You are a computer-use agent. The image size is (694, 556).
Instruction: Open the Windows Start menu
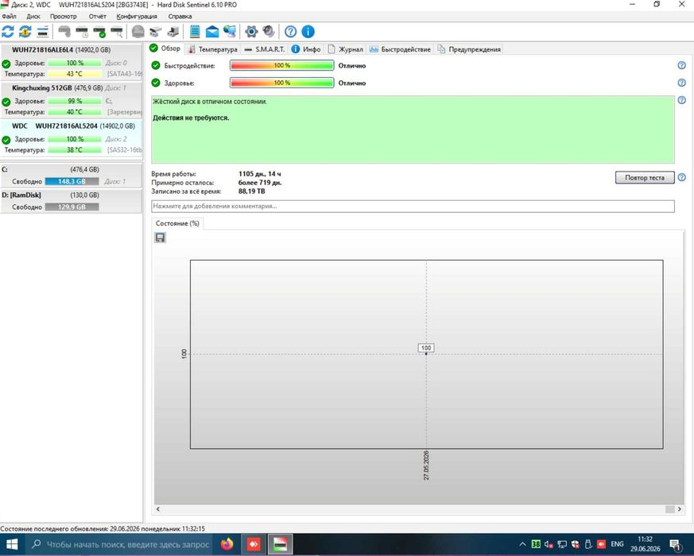[x=12, y=545]
